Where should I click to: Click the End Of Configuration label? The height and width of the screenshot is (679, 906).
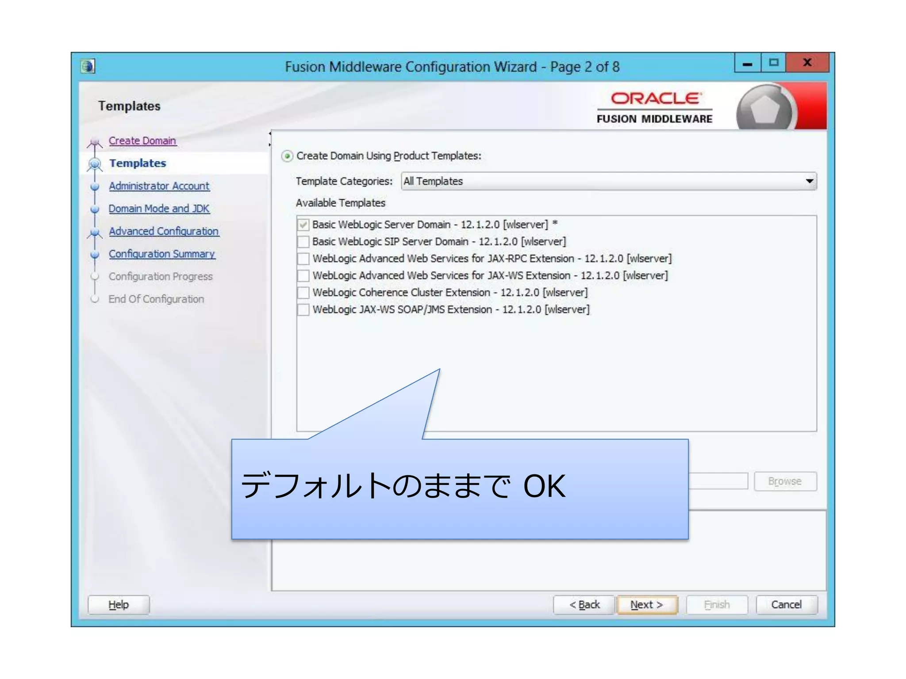click(156, 299)
